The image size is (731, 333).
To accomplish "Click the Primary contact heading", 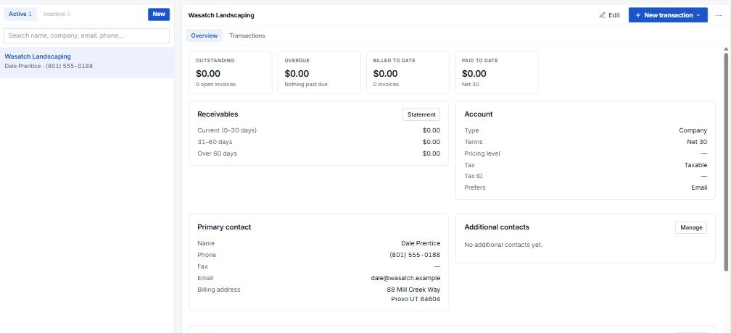I will (x=224, y=227).
